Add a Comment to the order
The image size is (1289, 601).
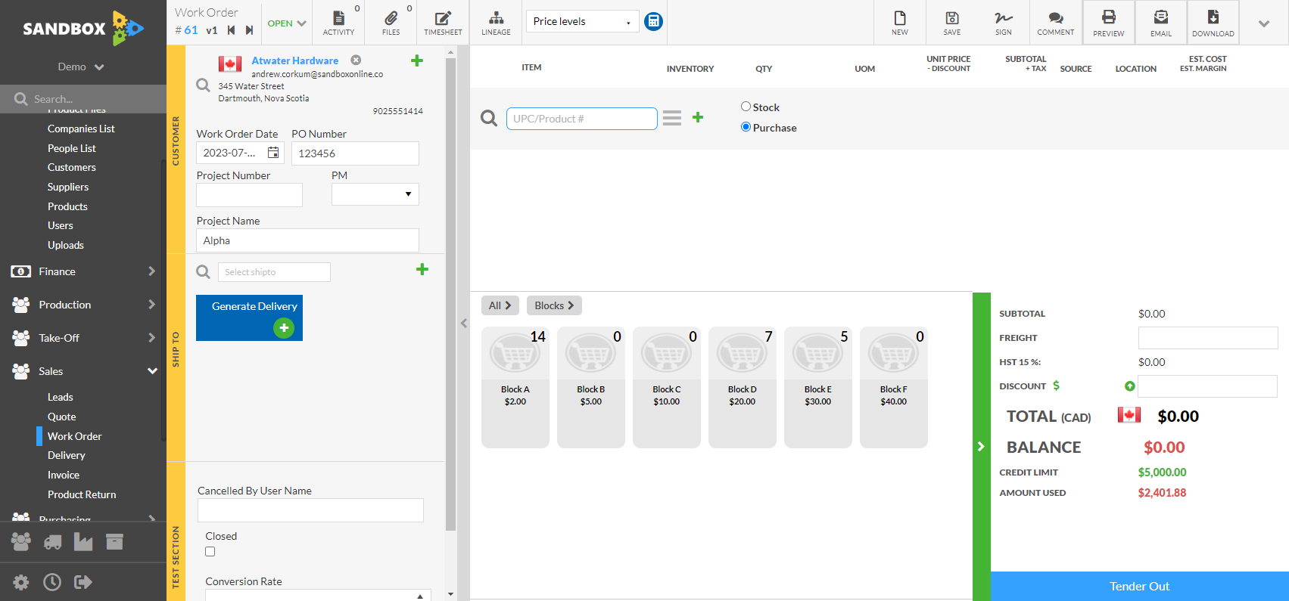tap(1056, 22)
